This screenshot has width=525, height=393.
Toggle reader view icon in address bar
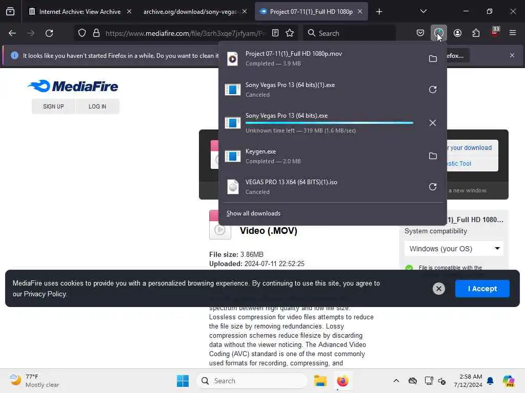click(x=275, y=33)
